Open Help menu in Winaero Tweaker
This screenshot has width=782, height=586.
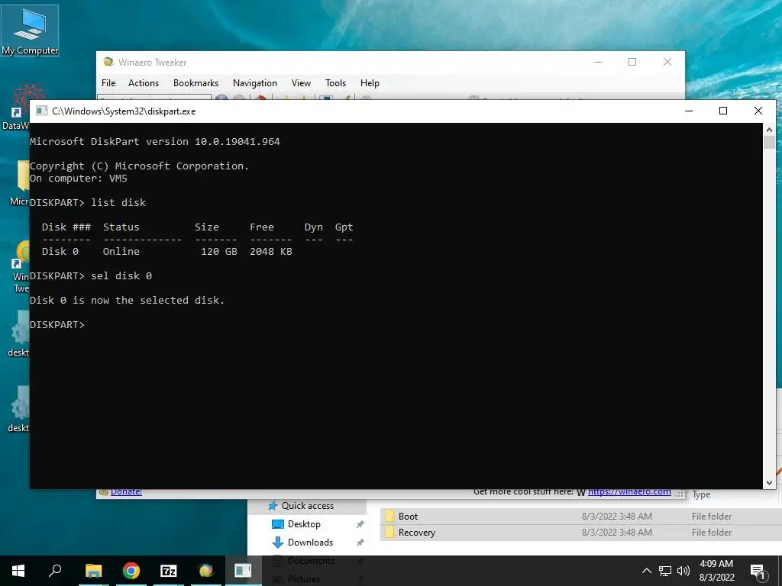coord(370,83)
